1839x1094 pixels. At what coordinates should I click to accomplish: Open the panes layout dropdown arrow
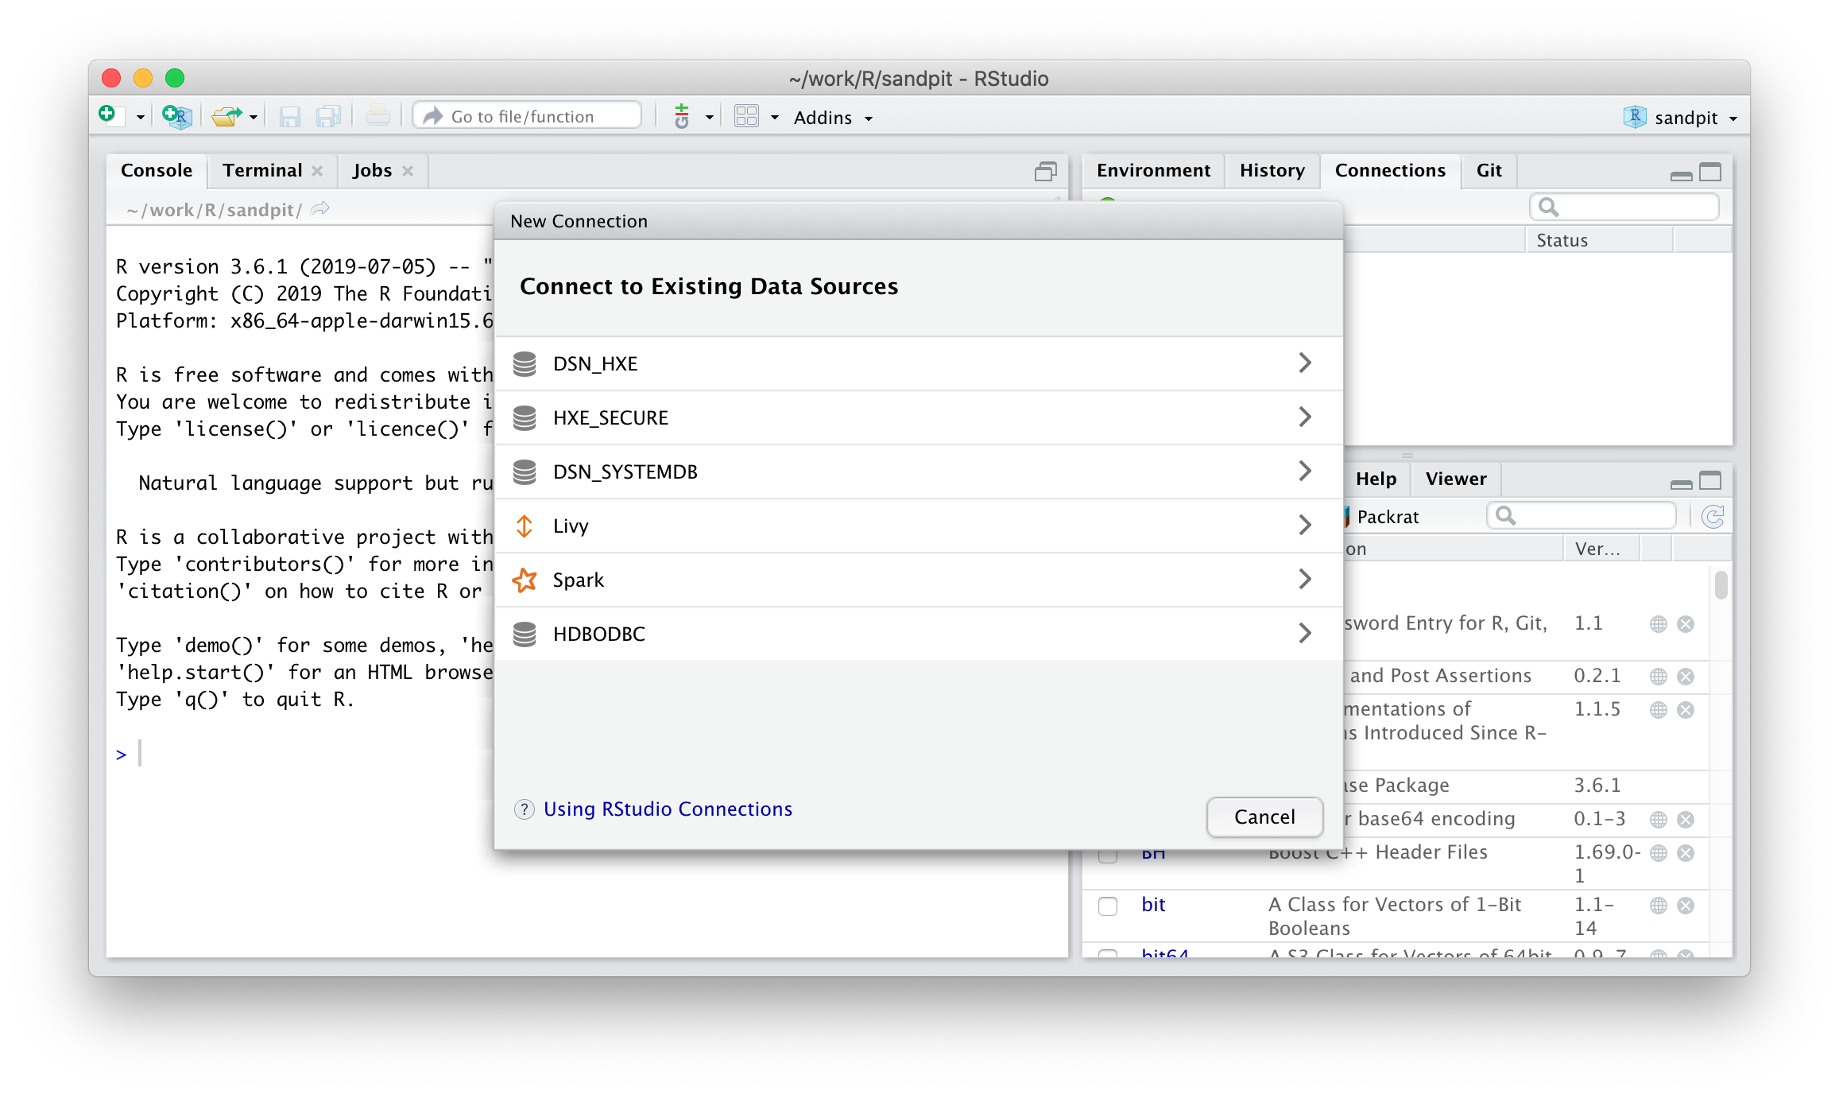[x=774, y=118]
